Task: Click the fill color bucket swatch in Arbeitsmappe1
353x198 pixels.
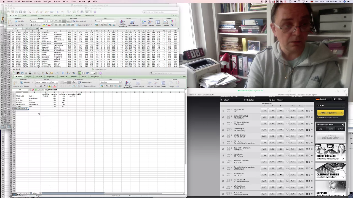Action: click(x=49, y=86)
